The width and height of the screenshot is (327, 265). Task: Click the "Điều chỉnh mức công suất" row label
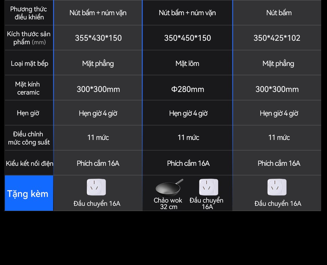pos(29,138)
